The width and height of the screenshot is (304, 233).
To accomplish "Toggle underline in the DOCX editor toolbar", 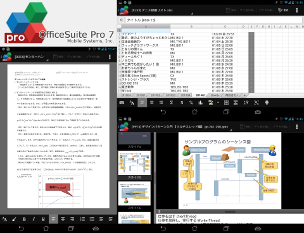I will (43, 219).
